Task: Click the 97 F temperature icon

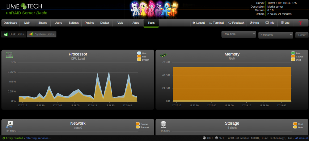Action: (217, 138)
